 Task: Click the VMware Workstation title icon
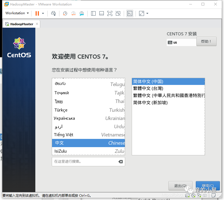pos(6,4)
